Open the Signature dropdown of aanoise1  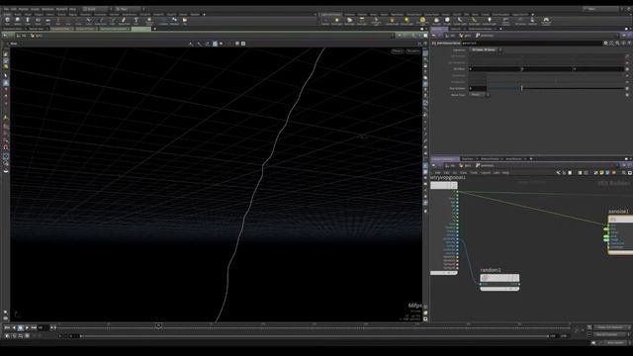[x=487, y=49]
